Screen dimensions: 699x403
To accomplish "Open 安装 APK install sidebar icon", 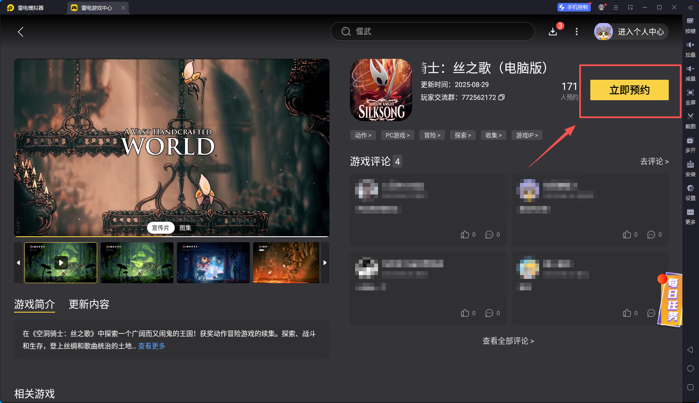I will click(x=690, y=168).
